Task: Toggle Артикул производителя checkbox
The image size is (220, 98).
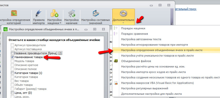Action: (13, 45)
